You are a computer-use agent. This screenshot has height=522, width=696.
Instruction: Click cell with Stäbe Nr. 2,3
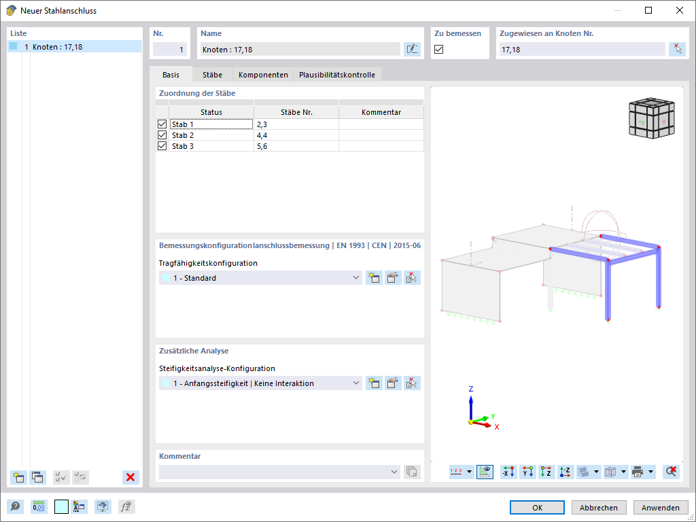[296, 124]
